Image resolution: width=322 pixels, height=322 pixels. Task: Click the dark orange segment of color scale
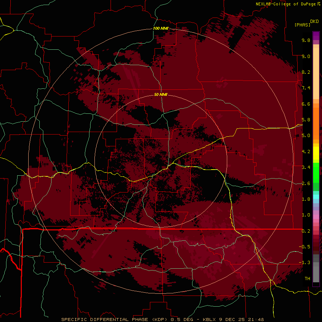(316, 124)
